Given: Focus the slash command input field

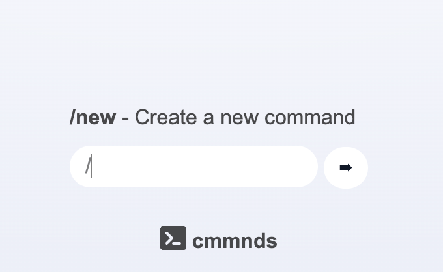Looking at the screenshot, I should 195,167.
